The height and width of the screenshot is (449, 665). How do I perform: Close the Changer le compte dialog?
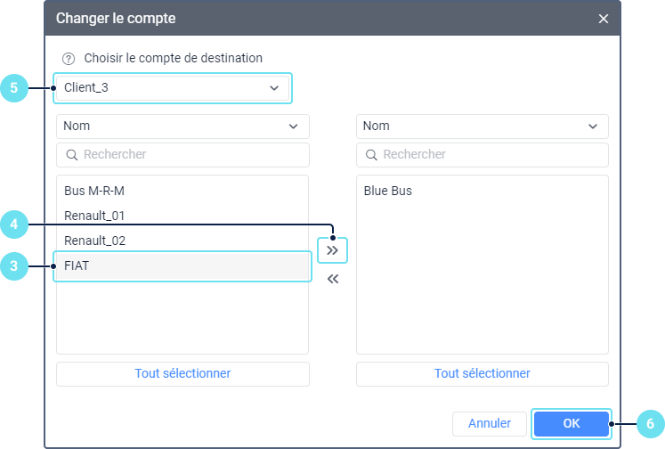pos(604,19)
